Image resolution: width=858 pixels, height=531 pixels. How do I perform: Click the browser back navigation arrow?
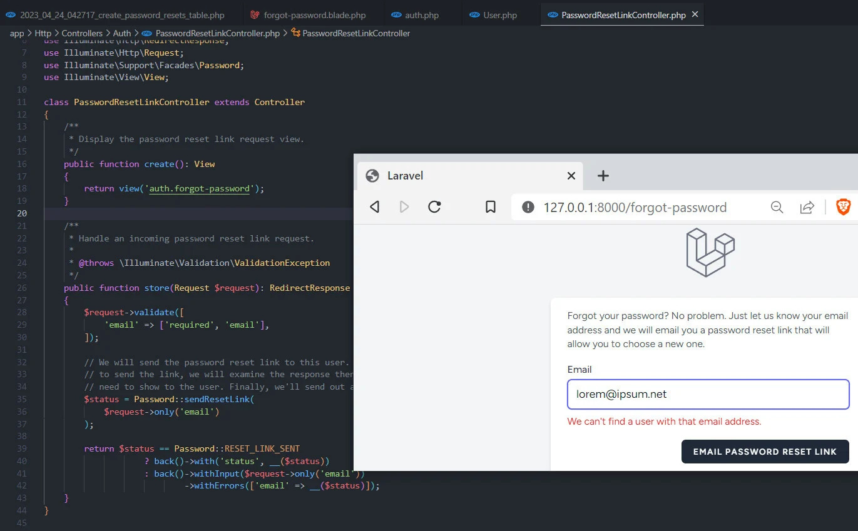[x=374, y=206]
